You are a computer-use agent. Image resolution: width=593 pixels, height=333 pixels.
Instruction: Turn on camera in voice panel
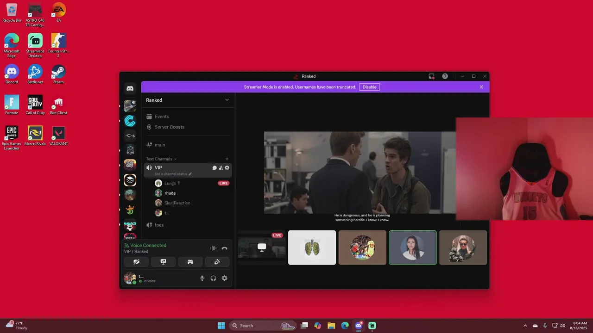[136, 262]
